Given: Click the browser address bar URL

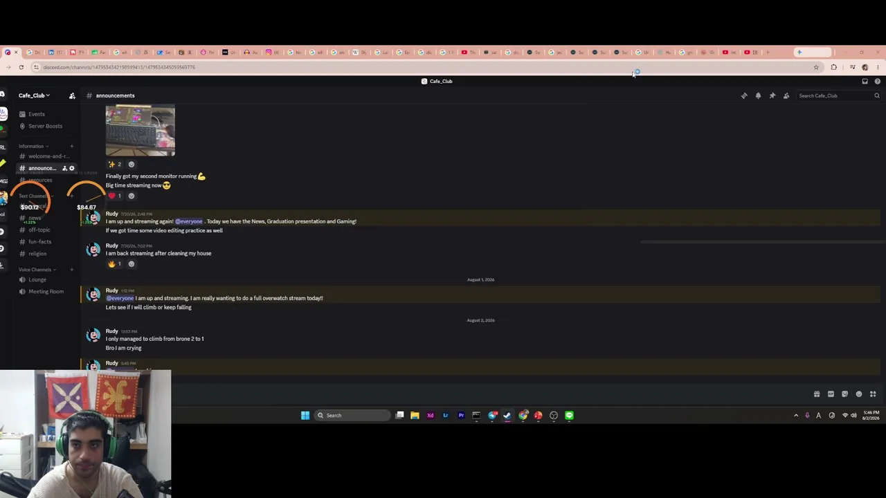Looking at the screenshot, I should (119, 67).
